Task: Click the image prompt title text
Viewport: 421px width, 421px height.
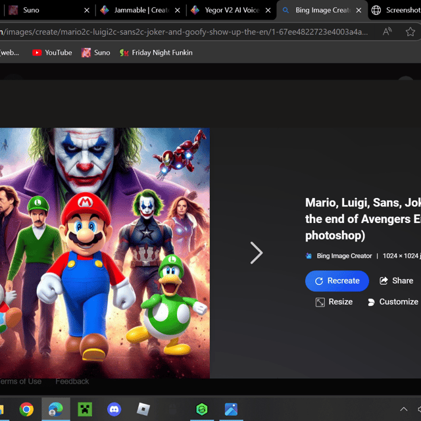Action: point(363,219)
